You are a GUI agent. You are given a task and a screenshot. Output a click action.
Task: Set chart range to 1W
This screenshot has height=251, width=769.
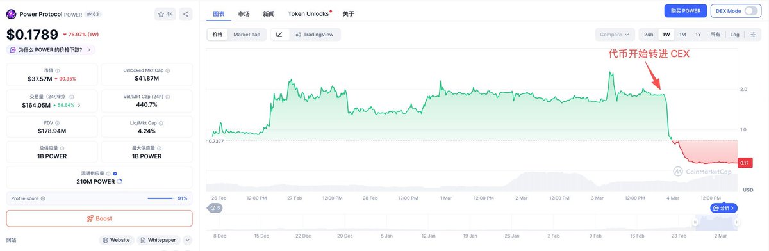click(666, 35)
